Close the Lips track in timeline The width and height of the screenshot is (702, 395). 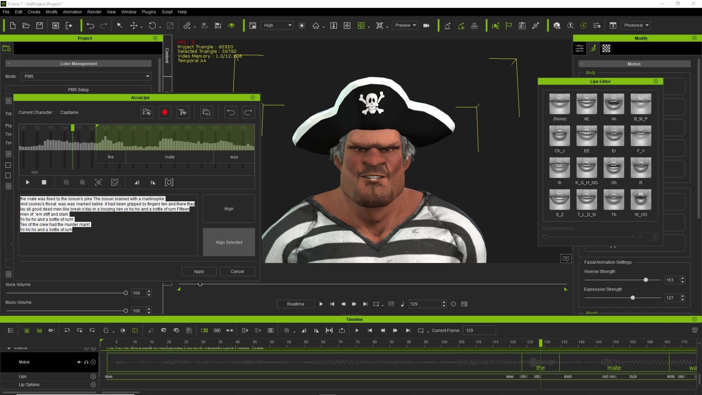point(93,376)
